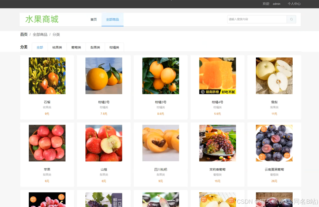Viewport: 319px width, 207px height.
Task: Open the 雪梨 product image
Action: [x=274, y=76]
